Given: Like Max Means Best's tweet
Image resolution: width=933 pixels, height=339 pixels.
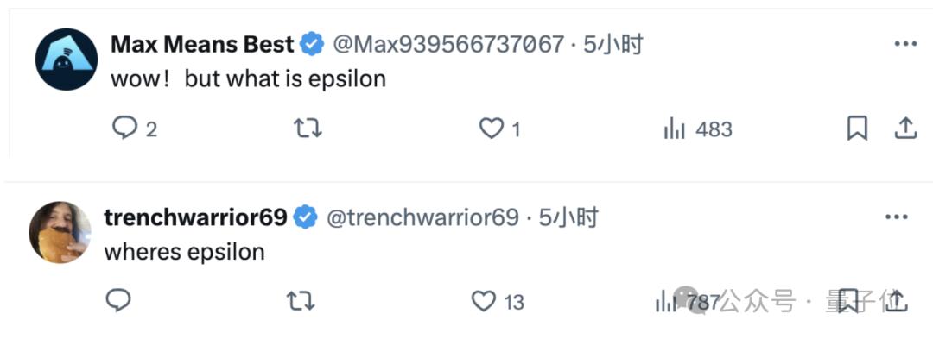Looking at the screenshot, I should click(500, 129).
